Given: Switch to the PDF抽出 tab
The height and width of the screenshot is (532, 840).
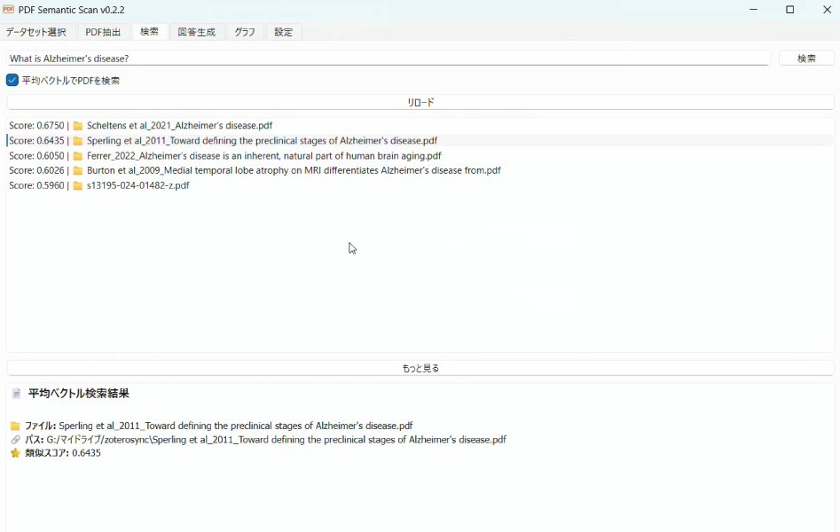Looking at the screenshot, I should click(x=103, y=32).
